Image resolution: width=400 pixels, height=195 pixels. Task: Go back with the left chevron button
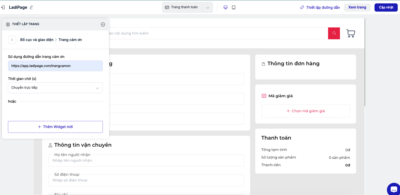click(x=12, y=40)
